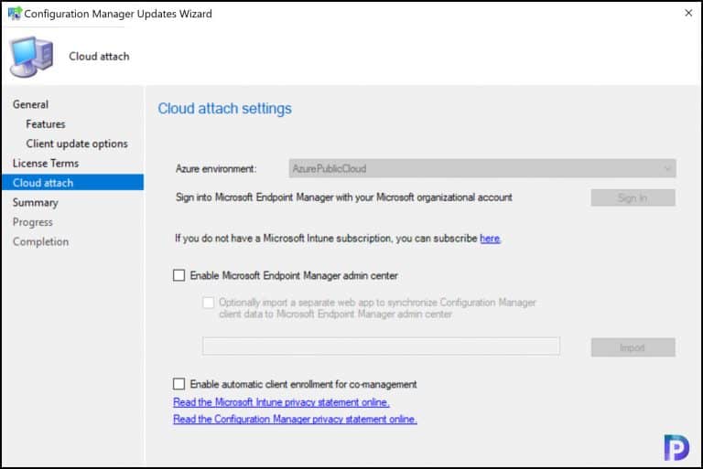The image size is (703, 469).
Task: Jump to the Summary step
Action: (x=36, y=202)
